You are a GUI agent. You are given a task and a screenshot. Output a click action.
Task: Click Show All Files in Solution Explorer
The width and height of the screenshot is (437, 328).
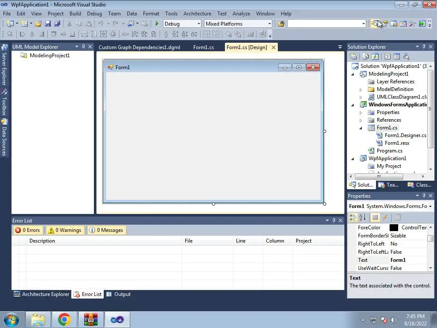(x=366, y=57)
